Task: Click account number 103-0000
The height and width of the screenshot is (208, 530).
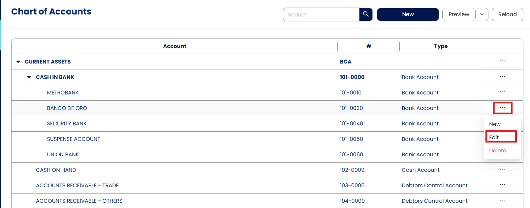Action: 352,186
